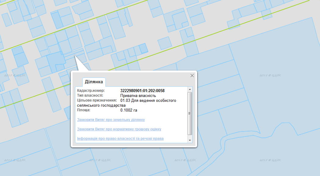
Task: Open Інформація про право власності та речові права
Action: 120,138
